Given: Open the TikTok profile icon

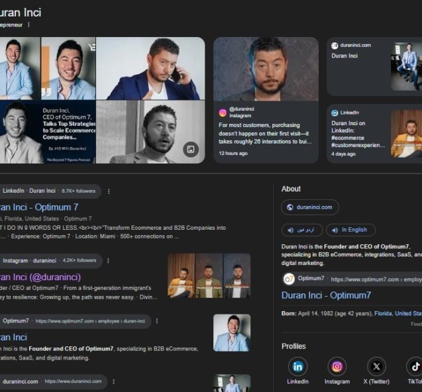Looking at the screenshot, I should click(415, 366).
